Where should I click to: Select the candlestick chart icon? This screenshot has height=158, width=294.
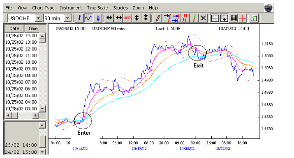click(x=98, y=18)
